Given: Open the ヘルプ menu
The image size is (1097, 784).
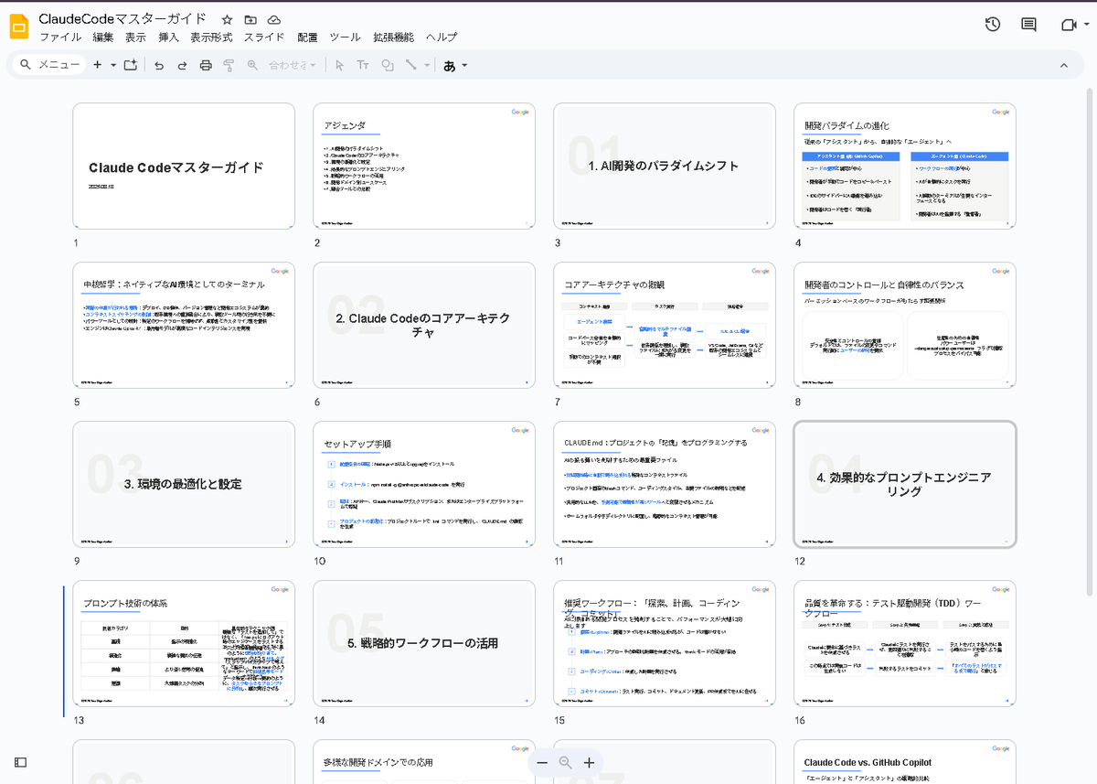Looking at the screenshot, I should (x=442, y=38).
